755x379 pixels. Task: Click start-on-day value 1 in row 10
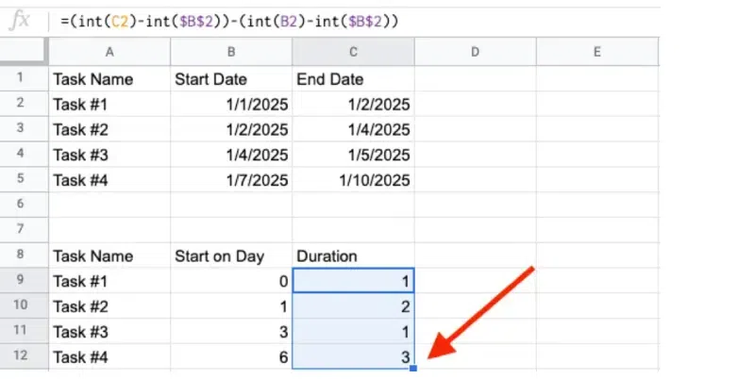(x=231, y=305)
